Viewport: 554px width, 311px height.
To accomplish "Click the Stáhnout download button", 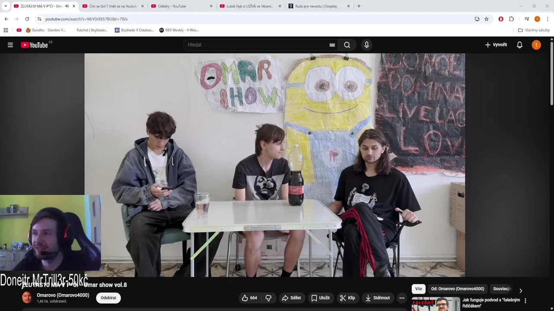I will point(378,298).
